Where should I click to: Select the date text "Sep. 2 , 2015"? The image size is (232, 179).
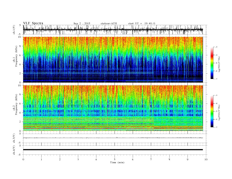82,23
